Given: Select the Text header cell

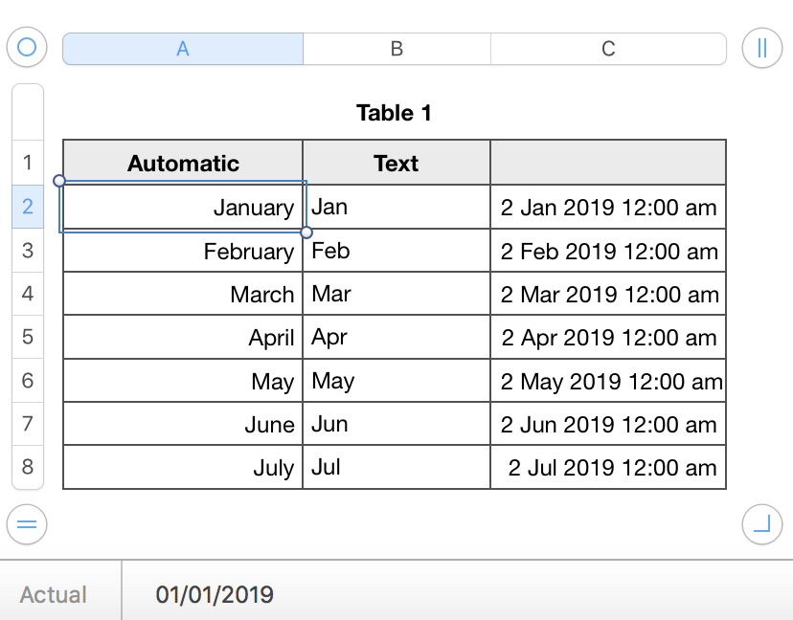Looking at the screenshot, I should point(396,163).
